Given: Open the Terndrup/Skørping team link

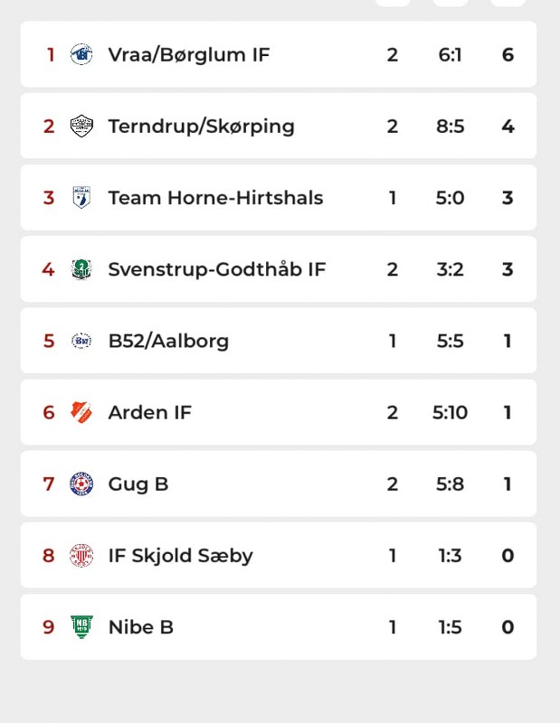Looking at the screenshot, I should point(201,126).
